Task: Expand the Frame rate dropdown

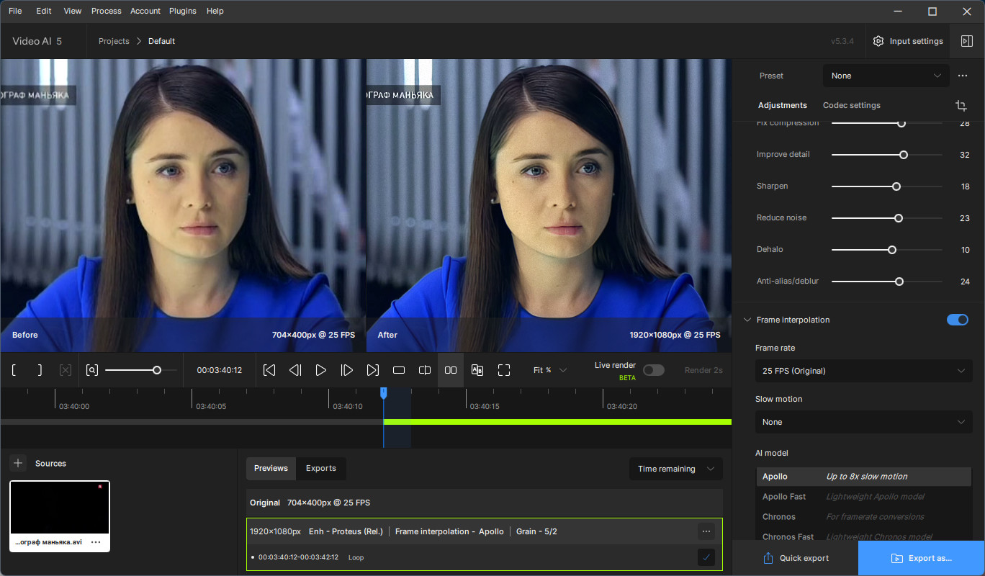Action: [863, 371]
